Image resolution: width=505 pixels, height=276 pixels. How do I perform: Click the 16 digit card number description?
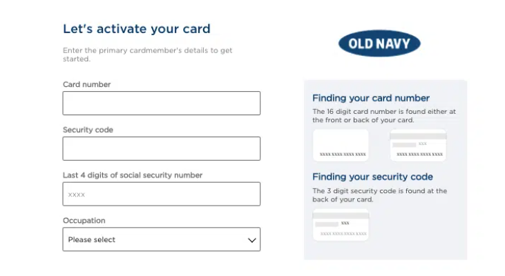point(383,115)
